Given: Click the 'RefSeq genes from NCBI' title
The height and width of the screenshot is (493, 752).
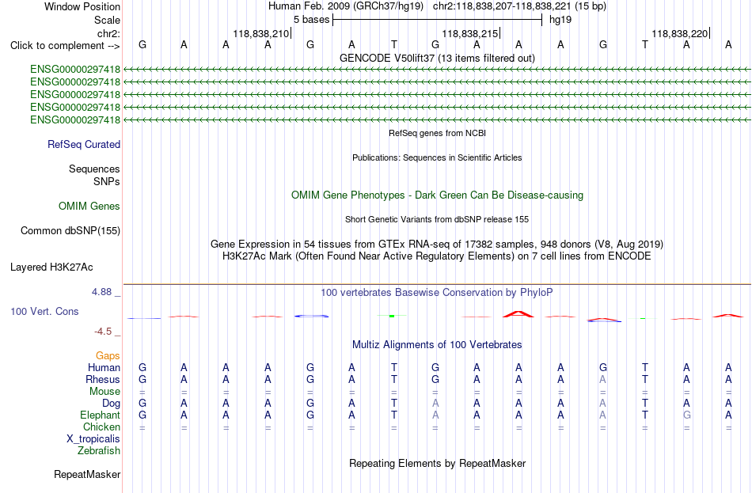Looking at the screenshot, I should point(437,133).
